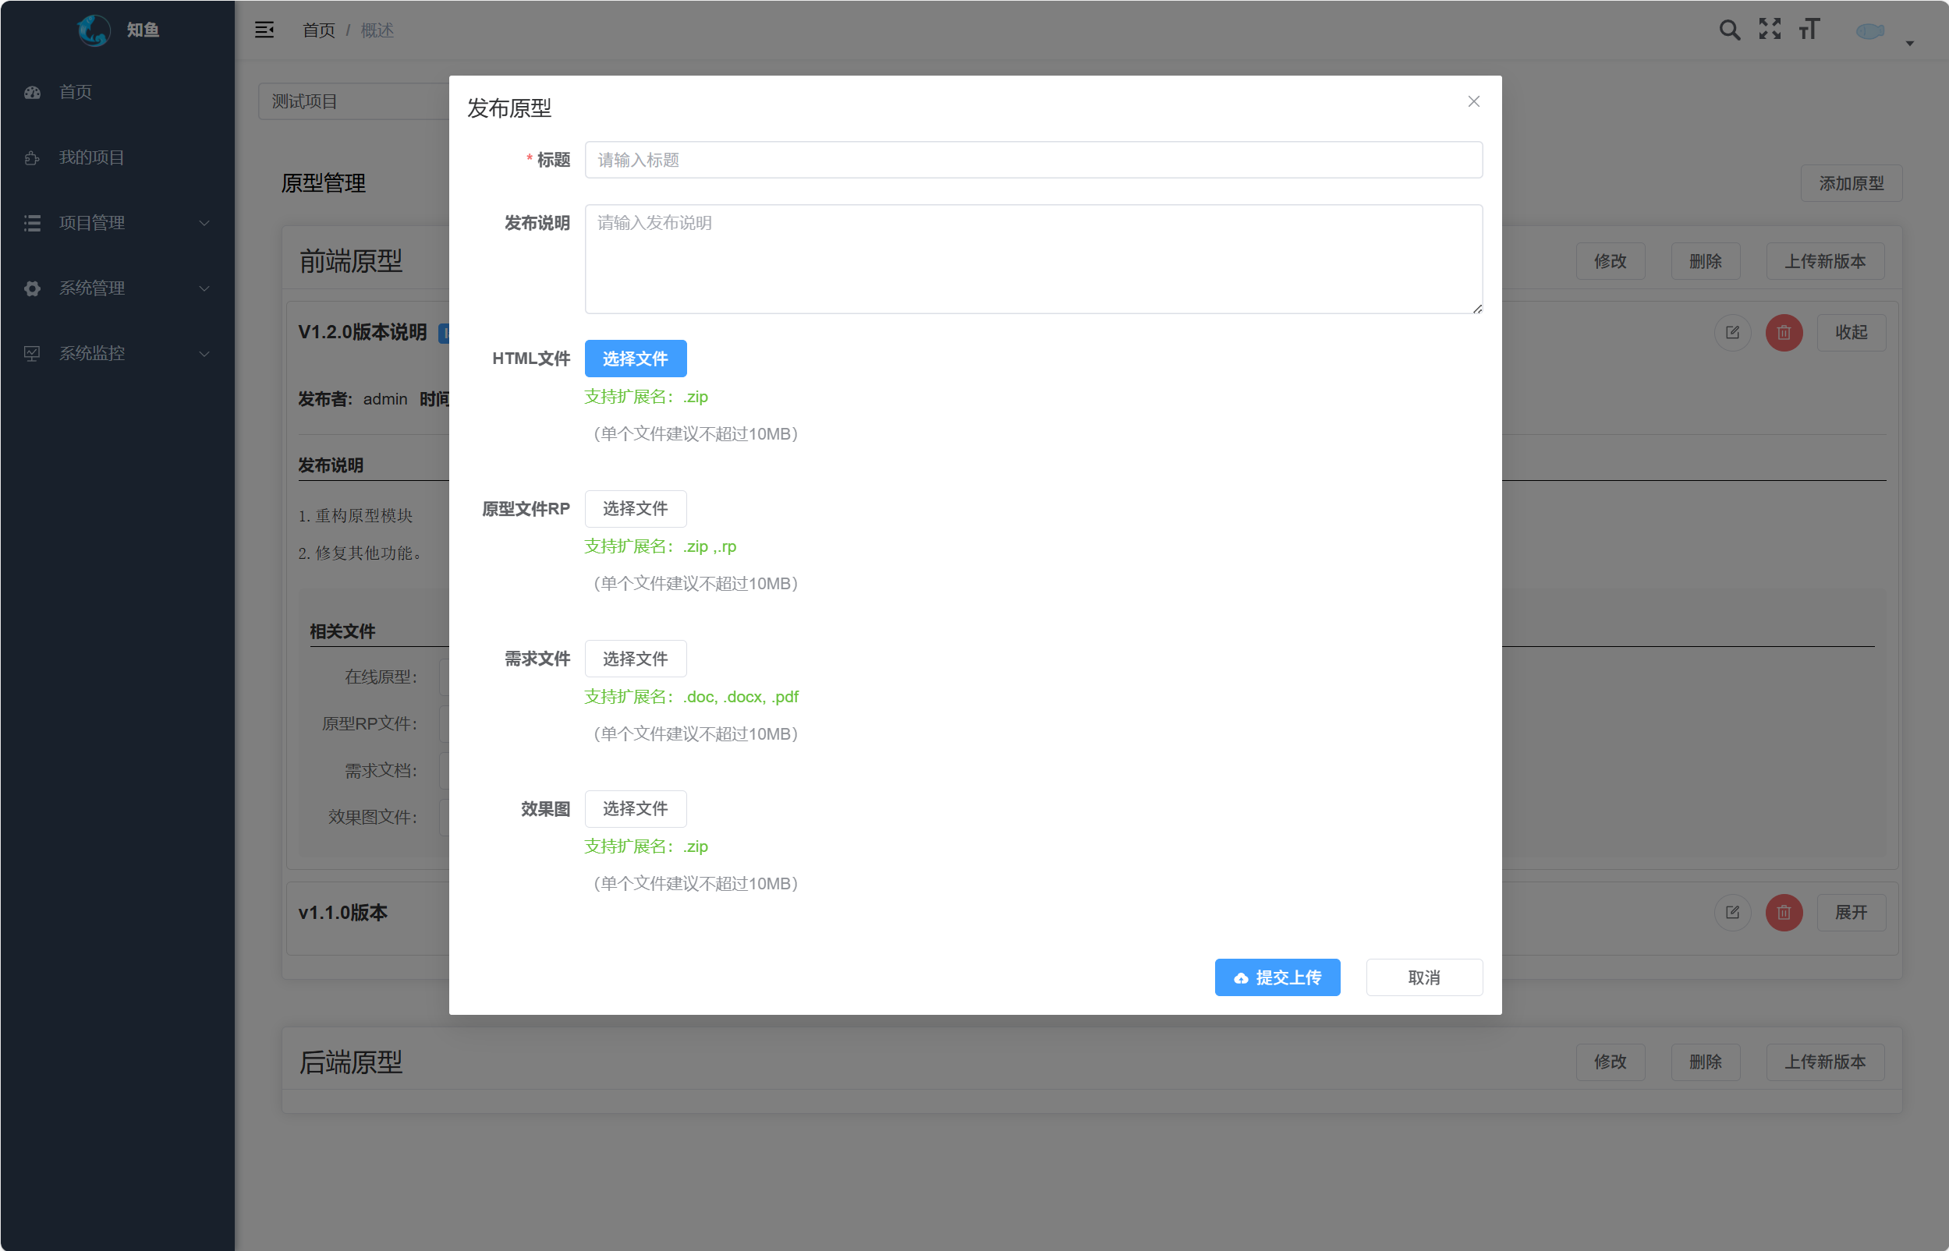The width and height of the screenshot is (1949, 1251).
Task: Click 添加原型 button
Action: (x=1851, y=184)
